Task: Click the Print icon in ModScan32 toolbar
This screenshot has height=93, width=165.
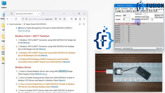Action: coord(134,11)
